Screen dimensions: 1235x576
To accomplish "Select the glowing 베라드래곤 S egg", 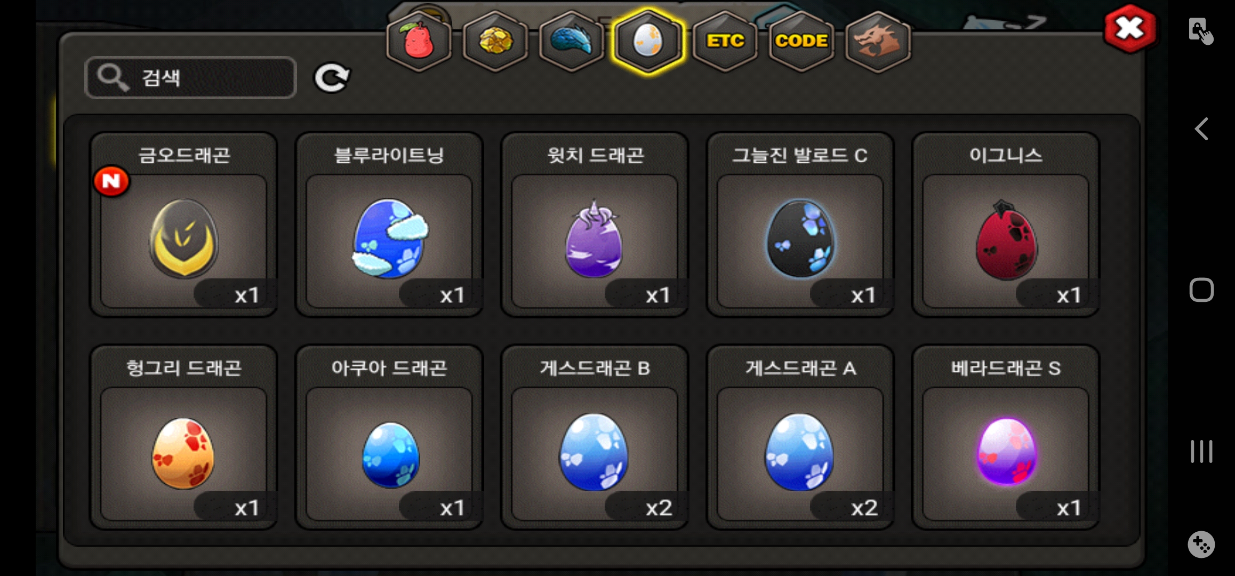I will click(1006, 437).
